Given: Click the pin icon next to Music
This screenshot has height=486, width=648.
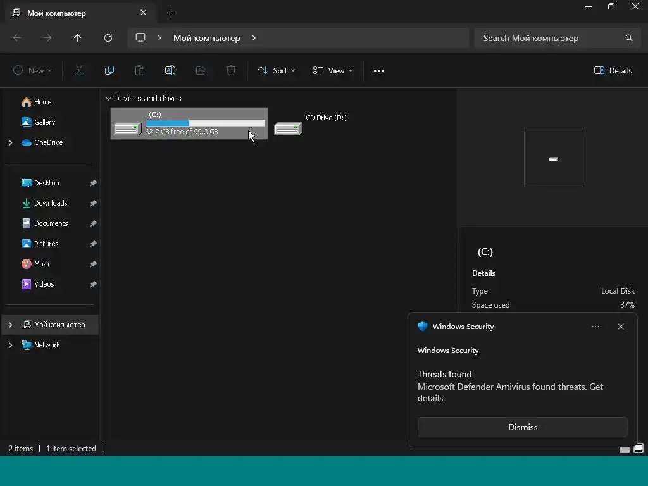Looking at the screenshot, I should coord(94,264).
